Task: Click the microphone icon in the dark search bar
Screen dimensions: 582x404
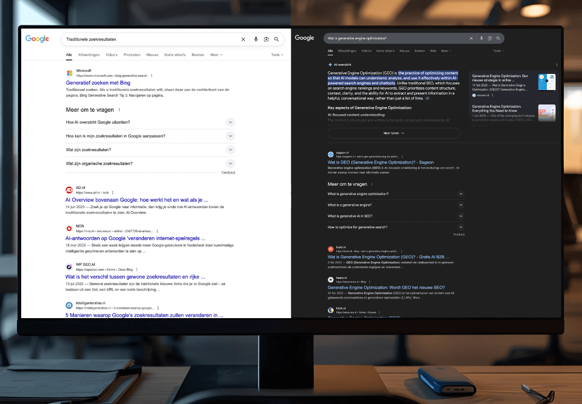Action: 482,38
